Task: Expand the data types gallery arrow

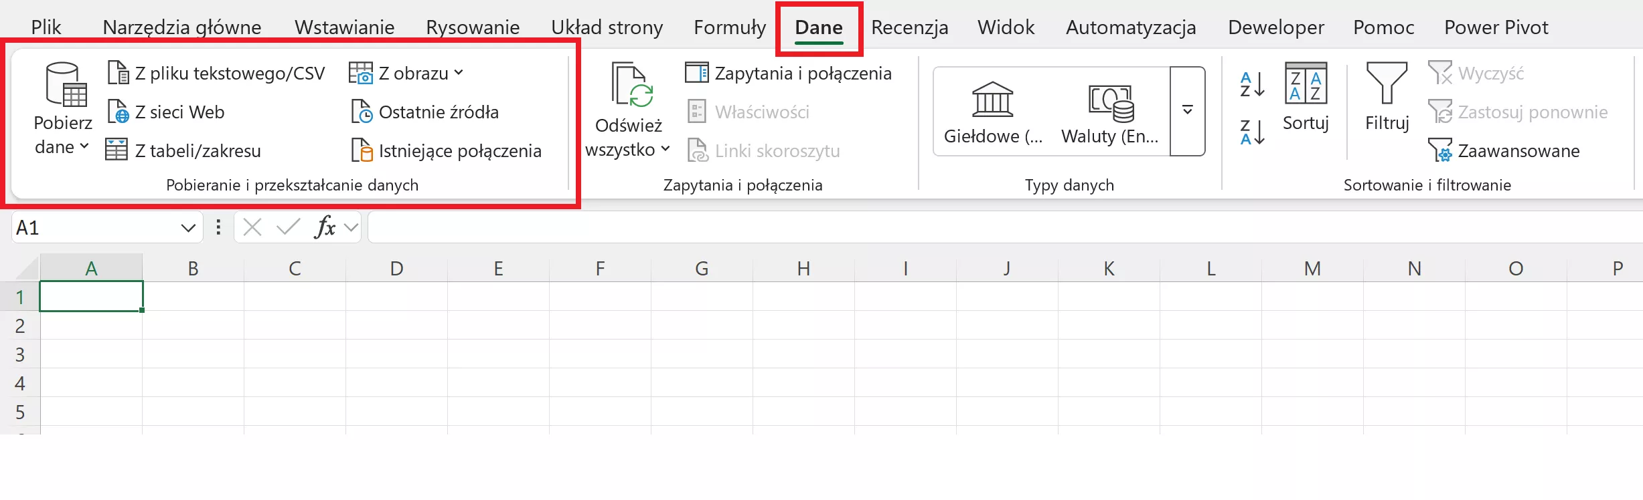Action: [1187, 111]
